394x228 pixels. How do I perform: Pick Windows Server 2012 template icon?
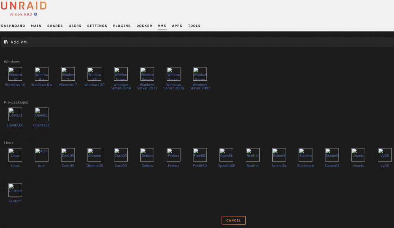pos(147,74)
